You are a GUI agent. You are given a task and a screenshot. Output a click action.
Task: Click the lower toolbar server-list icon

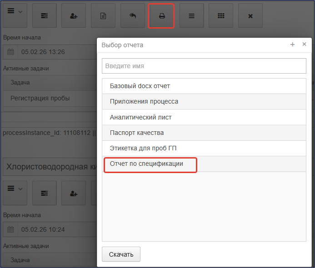click(45, 193)
